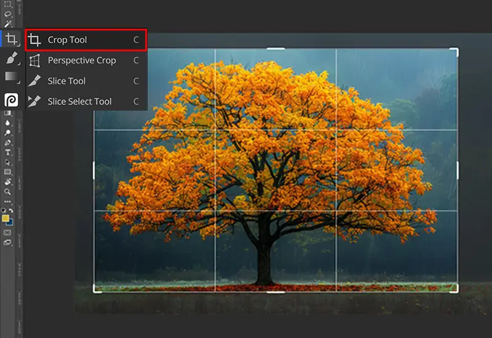Open the blue background color swatch
Image resolution: width=492 pixels, height=338 pixels.
(x=10, y=222)
